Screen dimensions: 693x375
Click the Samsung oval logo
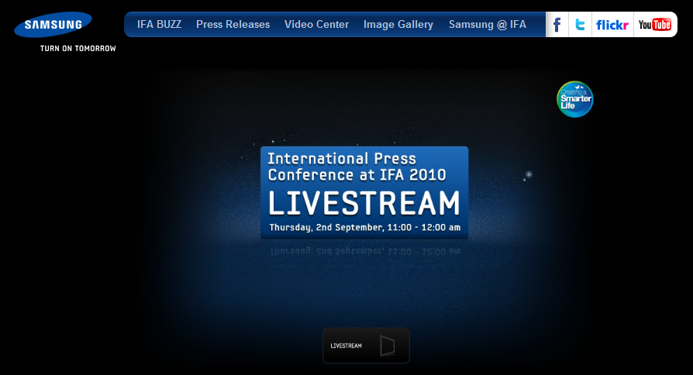53,25
